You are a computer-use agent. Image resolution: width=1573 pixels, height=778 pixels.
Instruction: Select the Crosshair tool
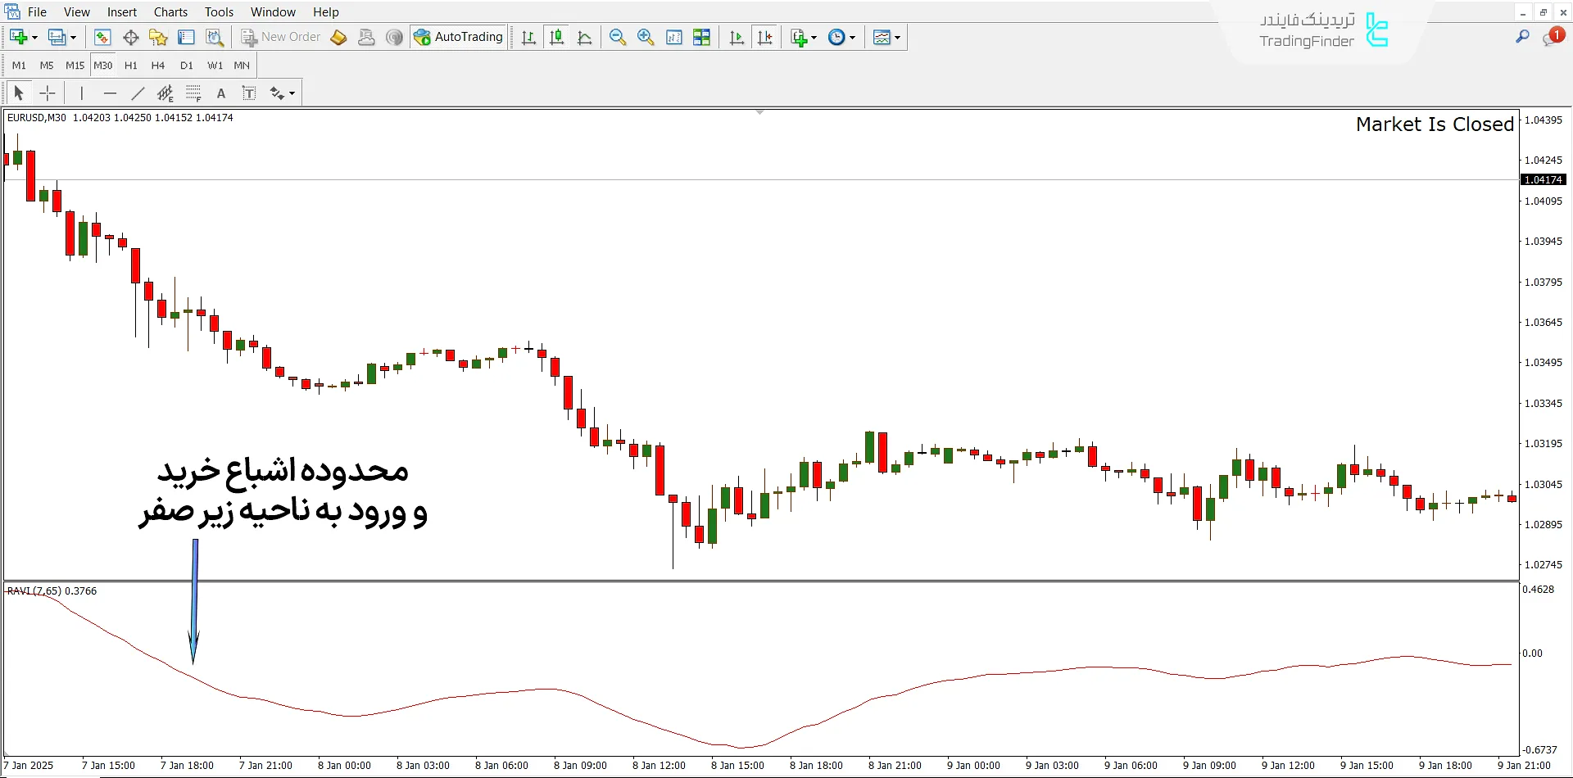click(x=48, y=93)
